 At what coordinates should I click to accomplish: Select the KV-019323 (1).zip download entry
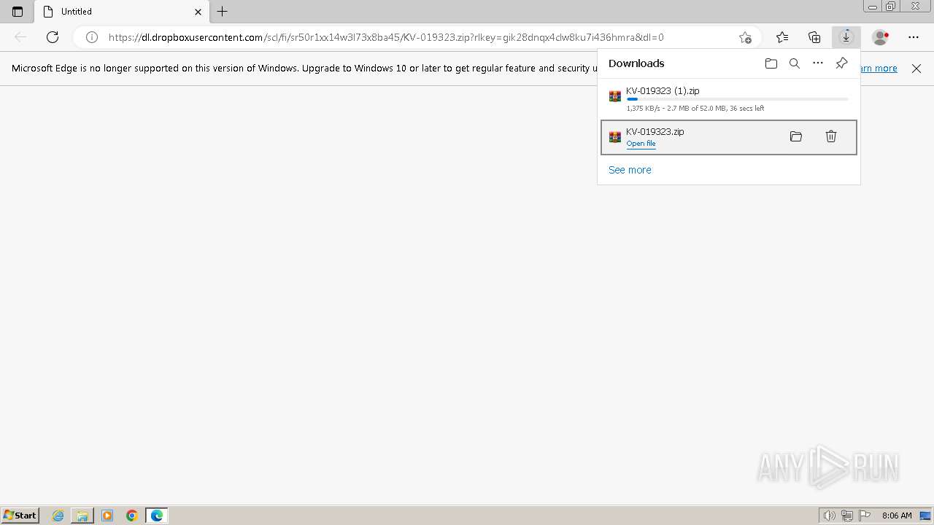[x=728, y=99]
